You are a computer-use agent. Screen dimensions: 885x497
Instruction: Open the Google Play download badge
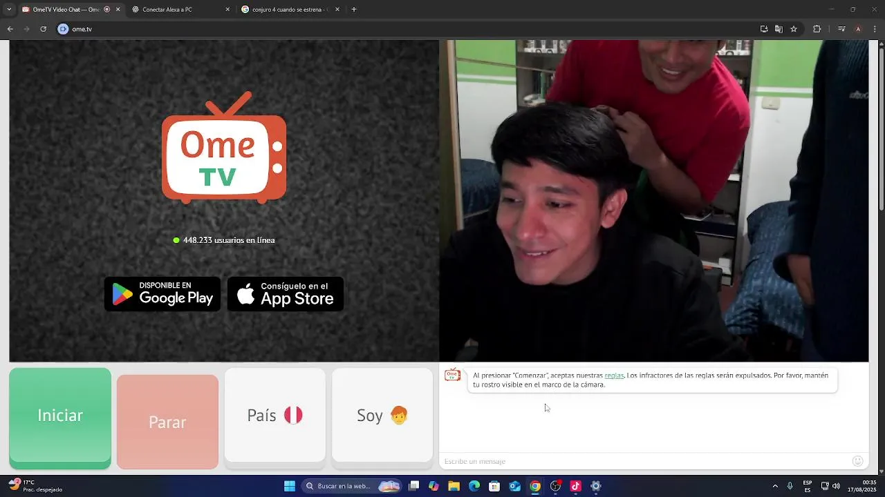pos(162,294)
